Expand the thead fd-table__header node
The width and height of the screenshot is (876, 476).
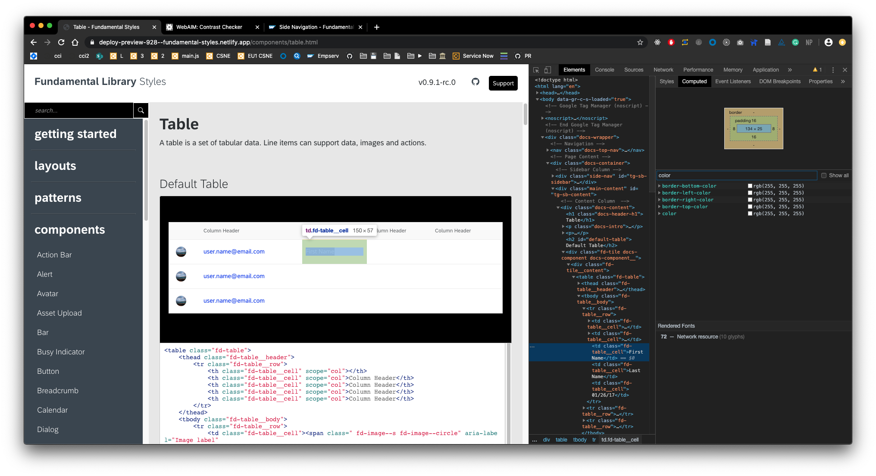click(579, 284)
